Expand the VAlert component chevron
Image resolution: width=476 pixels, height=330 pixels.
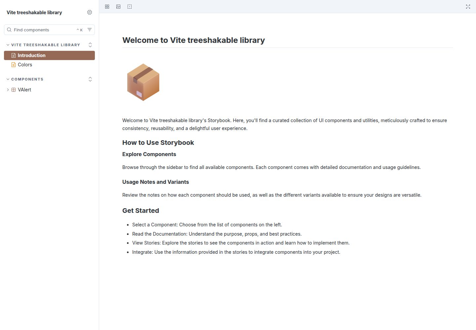point(8,90)
